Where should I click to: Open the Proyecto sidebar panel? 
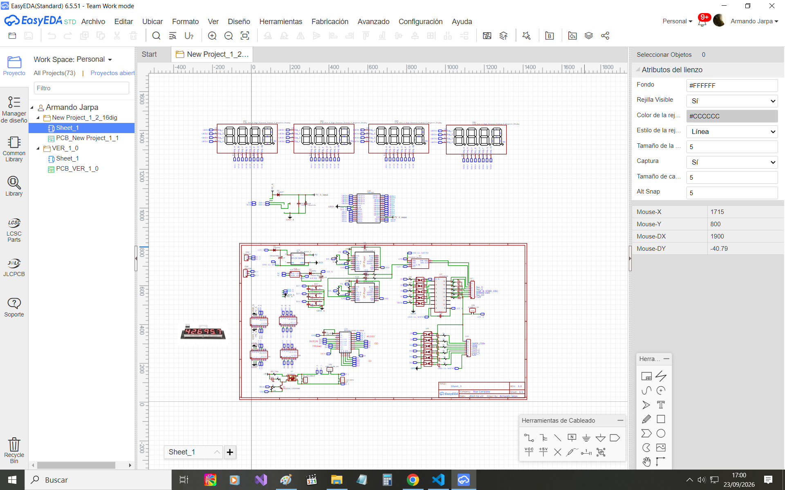(x=14, y=66)
